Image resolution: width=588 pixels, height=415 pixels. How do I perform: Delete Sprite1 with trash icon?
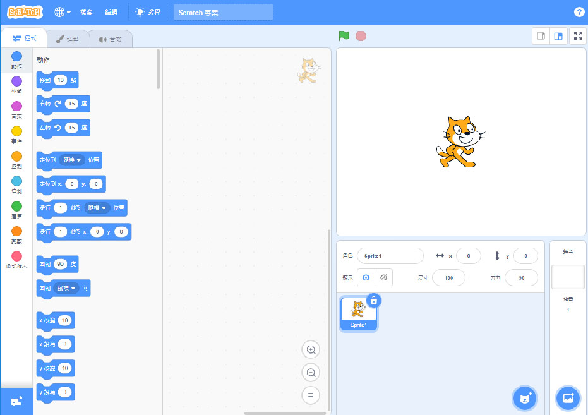click(373, 301)
